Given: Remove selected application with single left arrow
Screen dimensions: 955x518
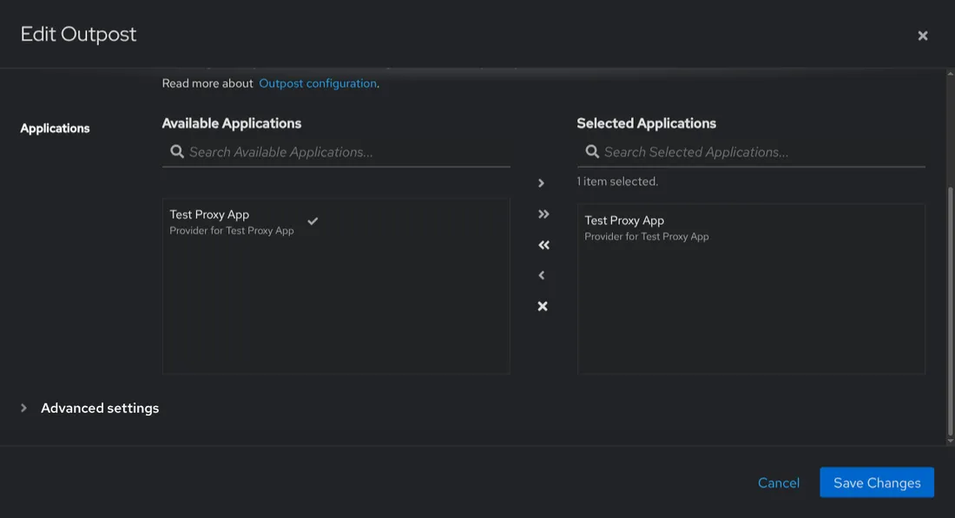Looking at the screenshot, I should (x=541, y=276).
